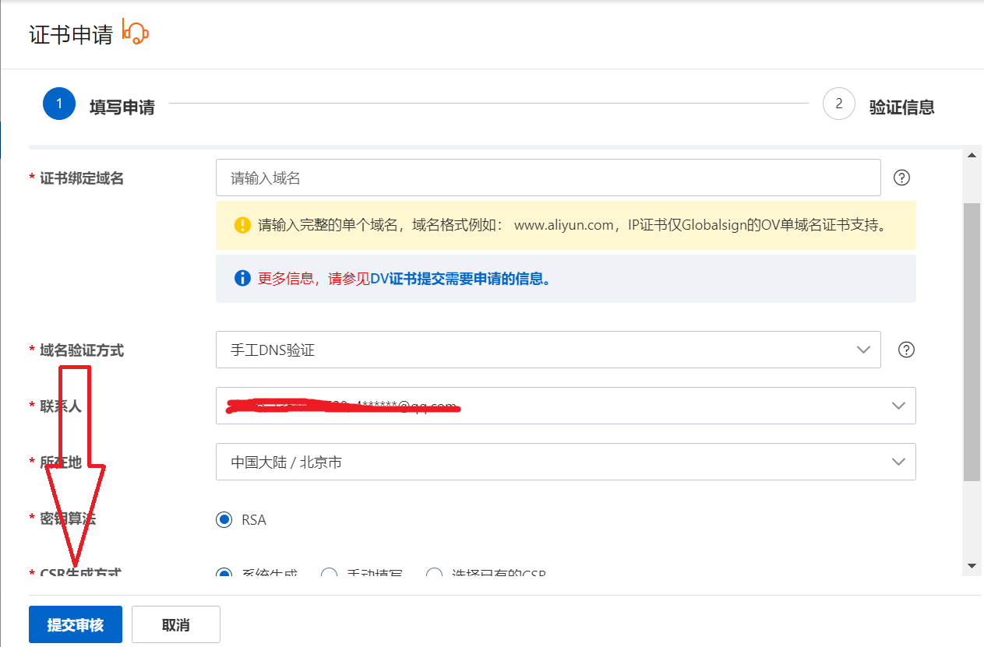
Task: Open the 所在地 location dropdown
Action: coord(565,462)
